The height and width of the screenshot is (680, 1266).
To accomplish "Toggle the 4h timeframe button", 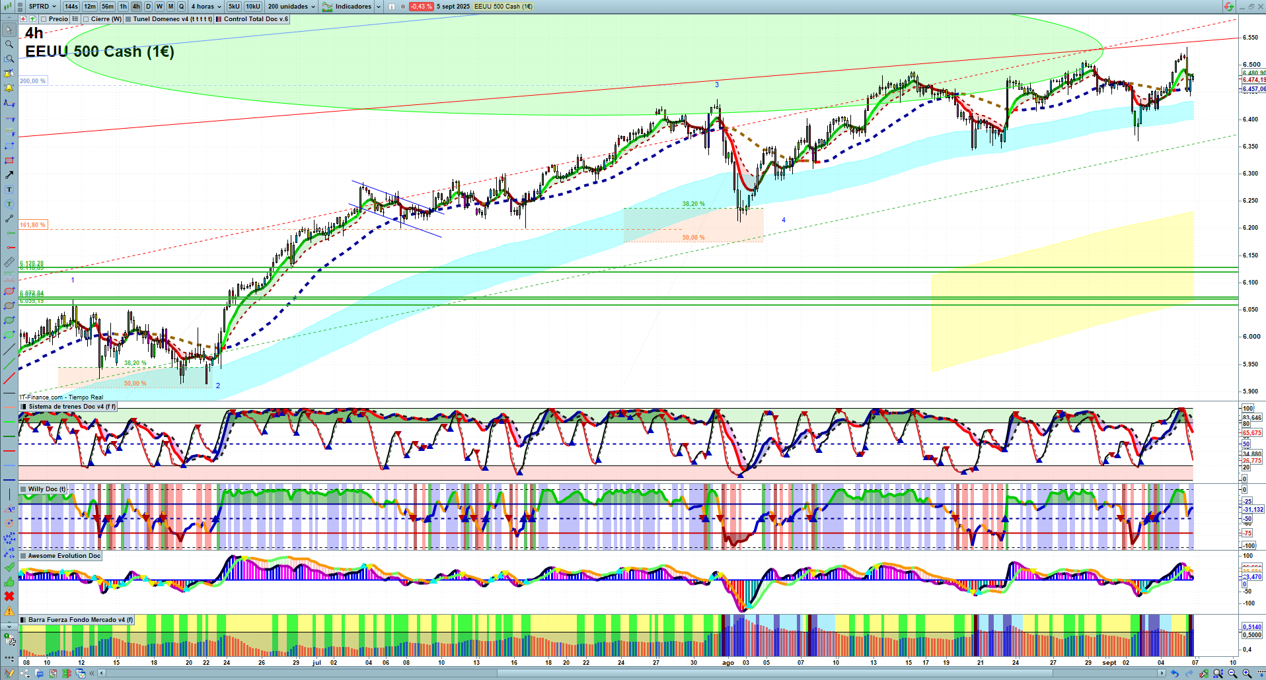I will (136, 7).
